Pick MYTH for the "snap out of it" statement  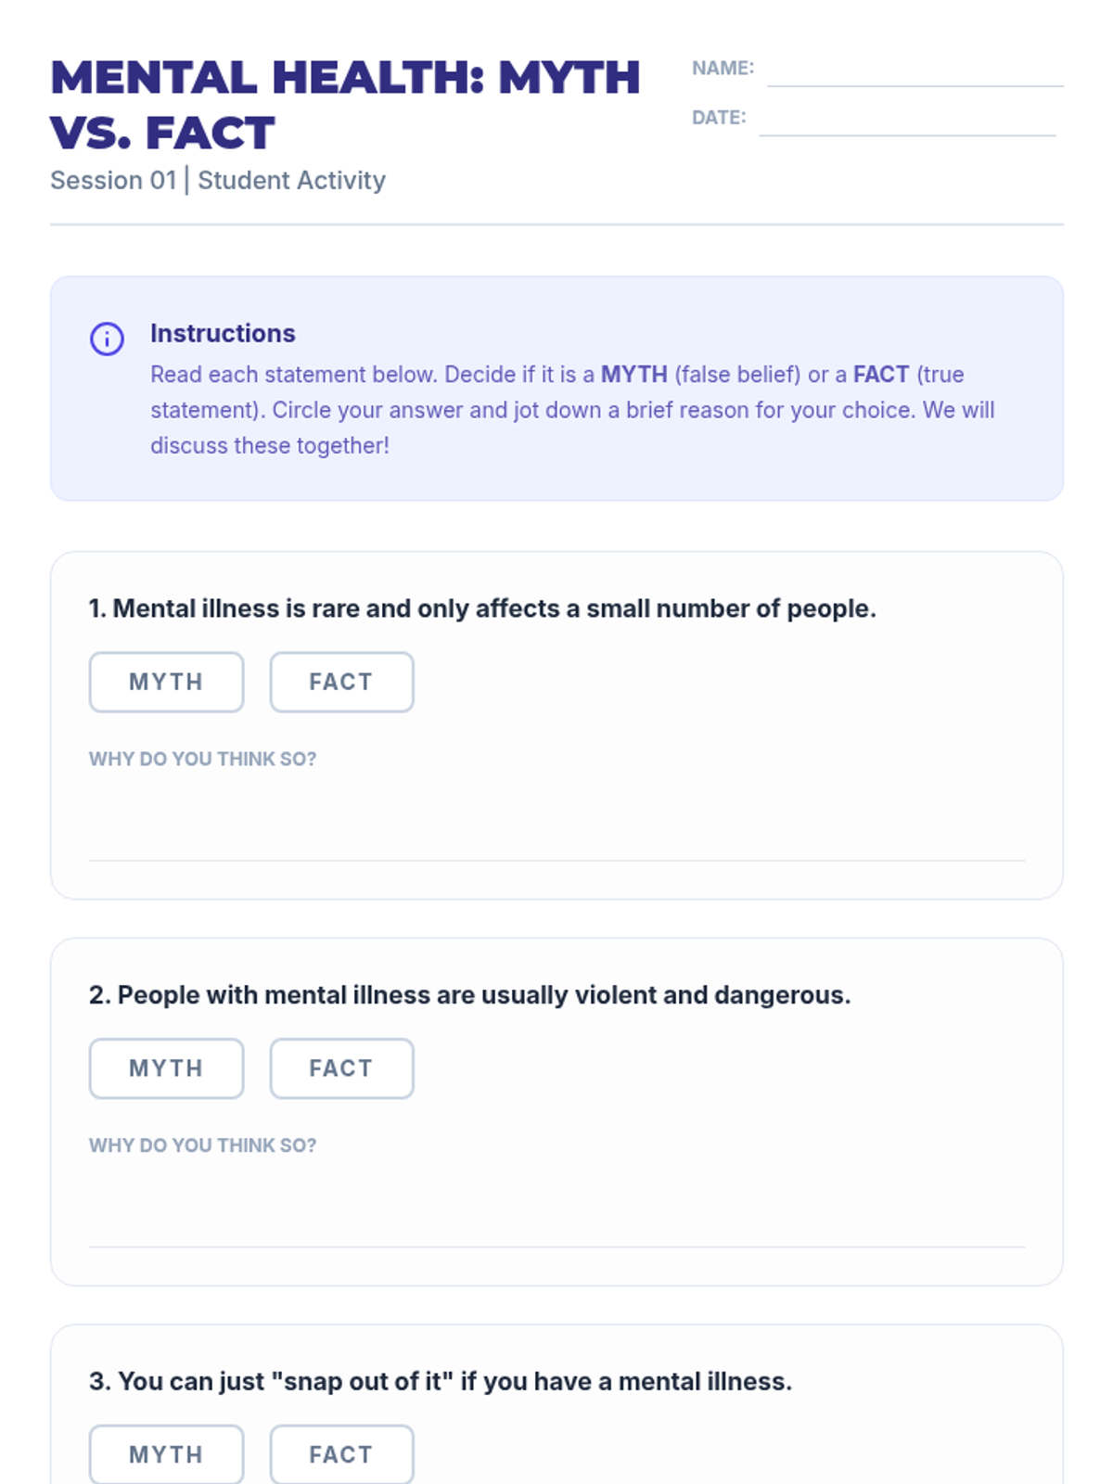click(166, 1454)
